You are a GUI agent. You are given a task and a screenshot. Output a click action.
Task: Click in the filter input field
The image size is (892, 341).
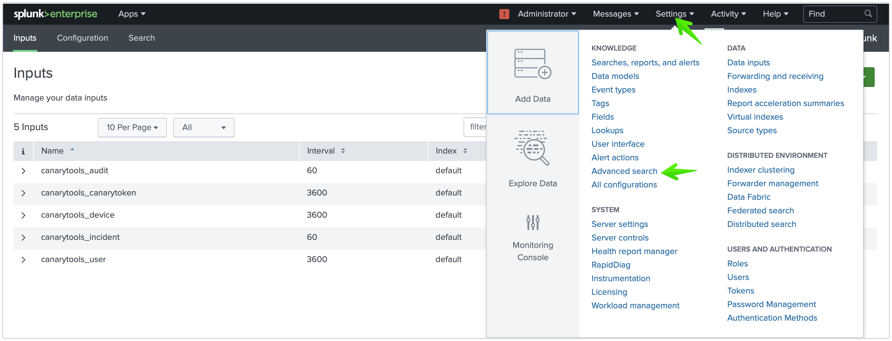[475, 127]
